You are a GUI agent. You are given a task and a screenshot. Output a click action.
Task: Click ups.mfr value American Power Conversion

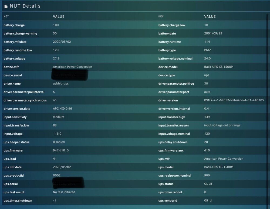point(224,159)
